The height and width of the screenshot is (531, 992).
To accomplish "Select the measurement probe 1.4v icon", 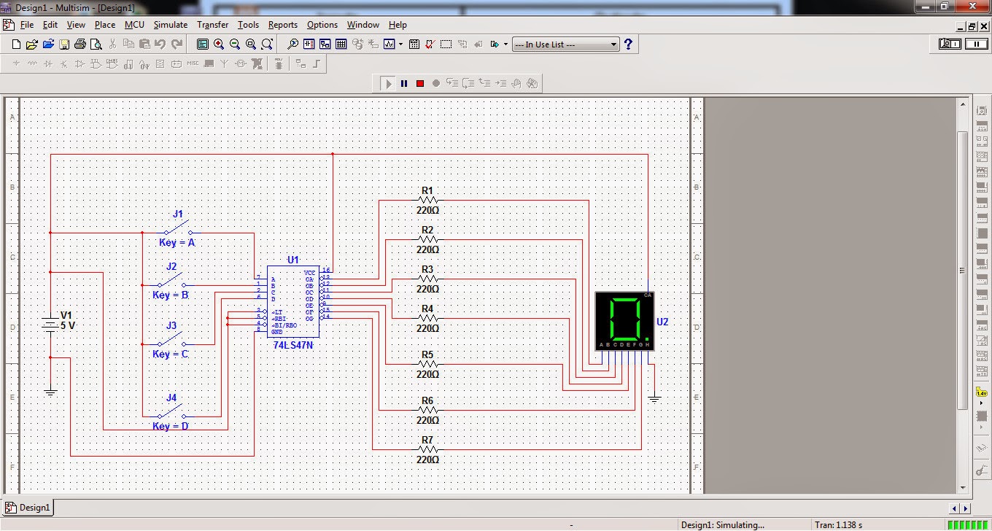I will point(981,392).
